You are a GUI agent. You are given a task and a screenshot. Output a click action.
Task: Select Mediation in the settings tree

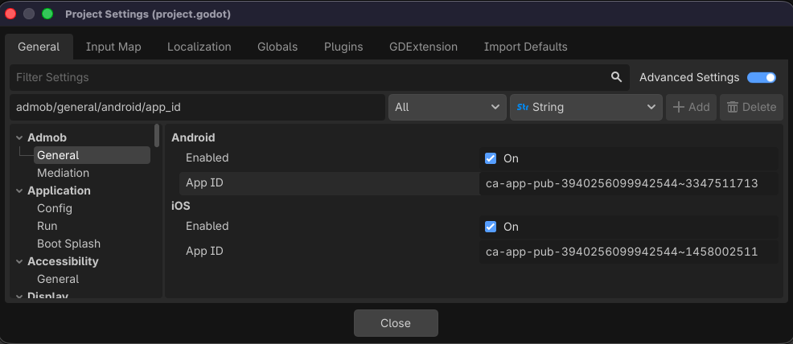point(64,173)
